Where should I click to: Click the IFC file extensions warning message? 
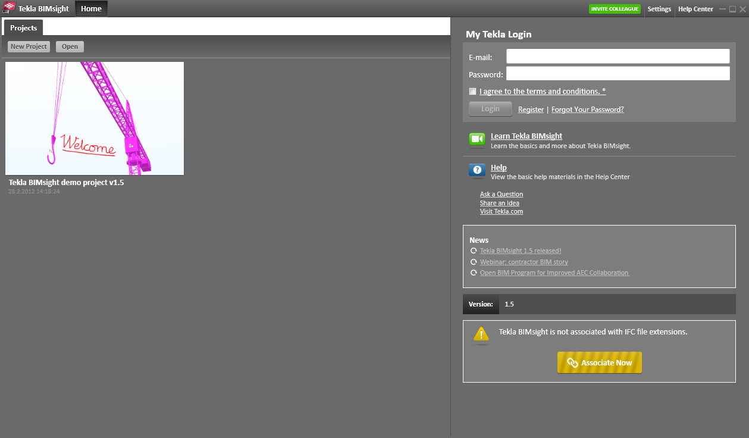(593, 331)
